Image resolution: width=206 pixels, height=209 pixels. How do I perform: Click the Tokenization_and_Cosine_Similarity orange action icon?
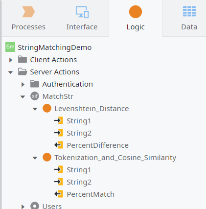(47, 157)
